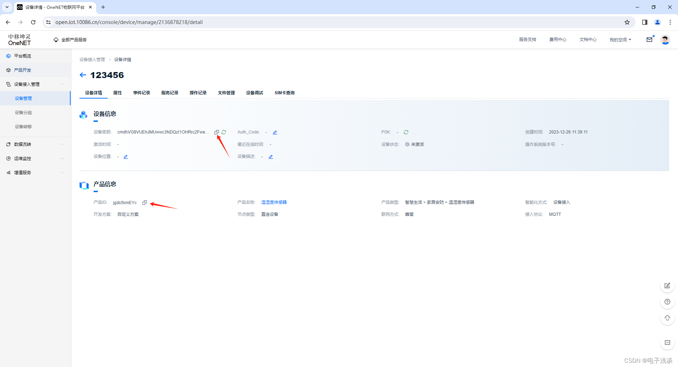The height and width of the screenshot is (367, 678).
Task: Reload the page in the browser
Action: pos(33,22)
